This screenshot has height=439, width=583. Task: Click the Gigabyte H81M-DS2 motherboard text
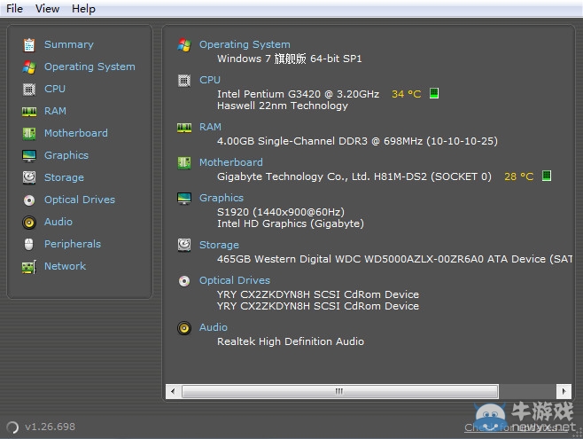[x=354, y=176]
